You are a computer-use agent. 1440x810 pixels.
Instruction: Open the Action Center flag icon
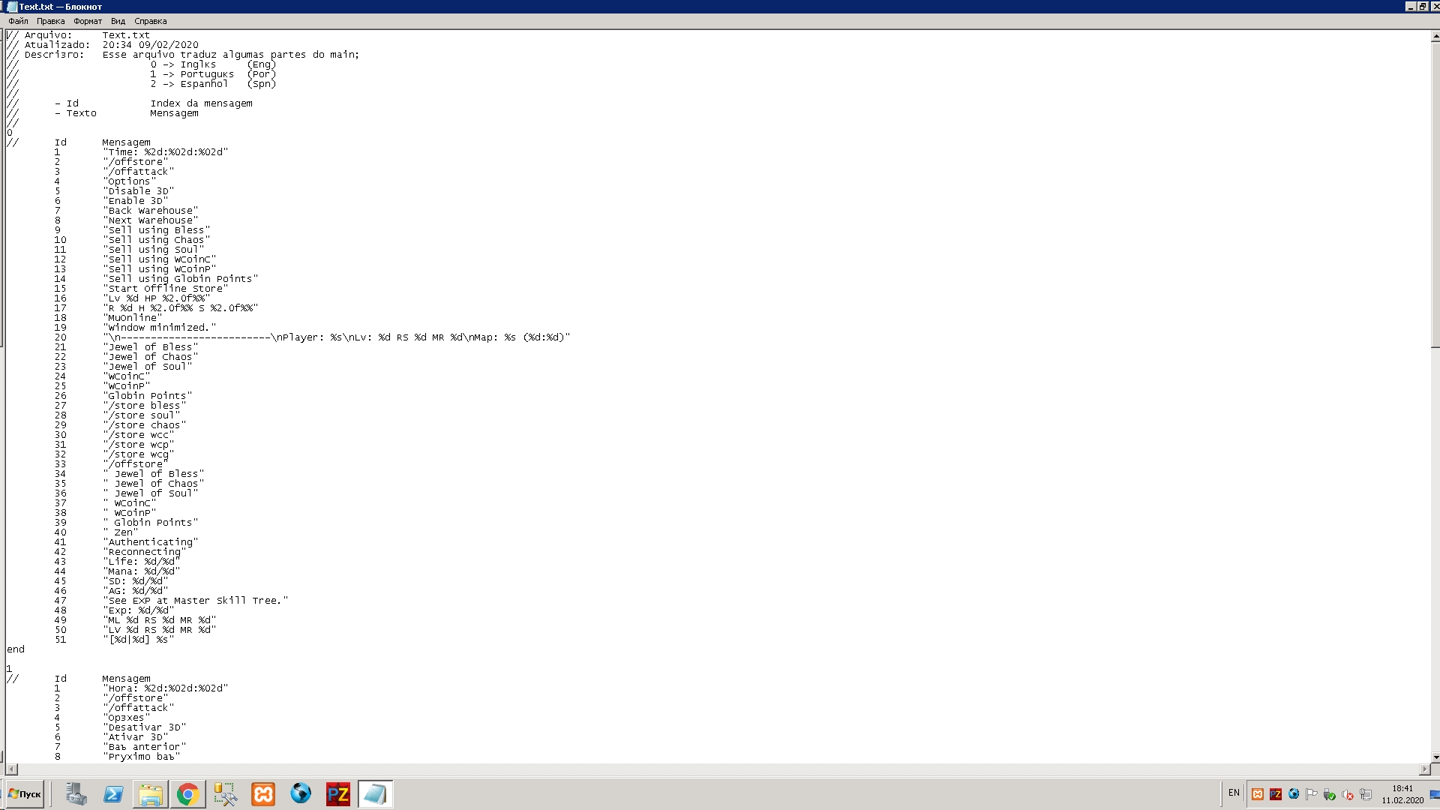coord(1311,794)
